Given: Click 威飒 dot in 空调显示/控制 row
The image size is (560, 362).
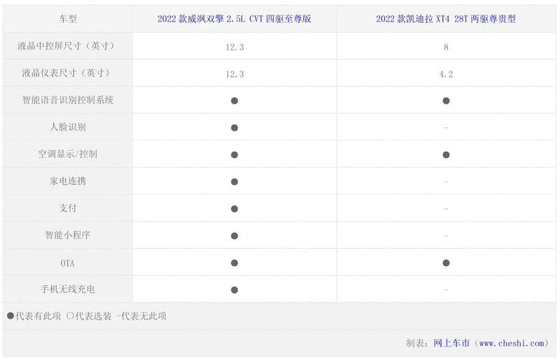Looking at the screenshot, I should coord(234,155).
